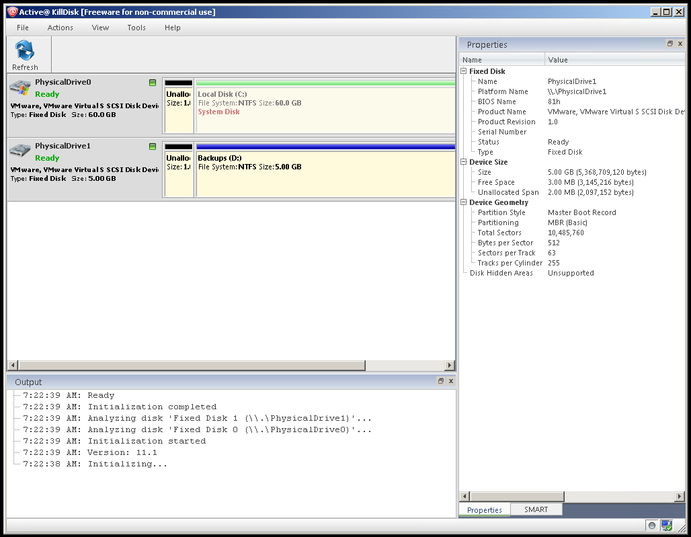691x537 pixels.
Task: Select the PhysicalDrive0 title text
Action: tap(63, 82)
